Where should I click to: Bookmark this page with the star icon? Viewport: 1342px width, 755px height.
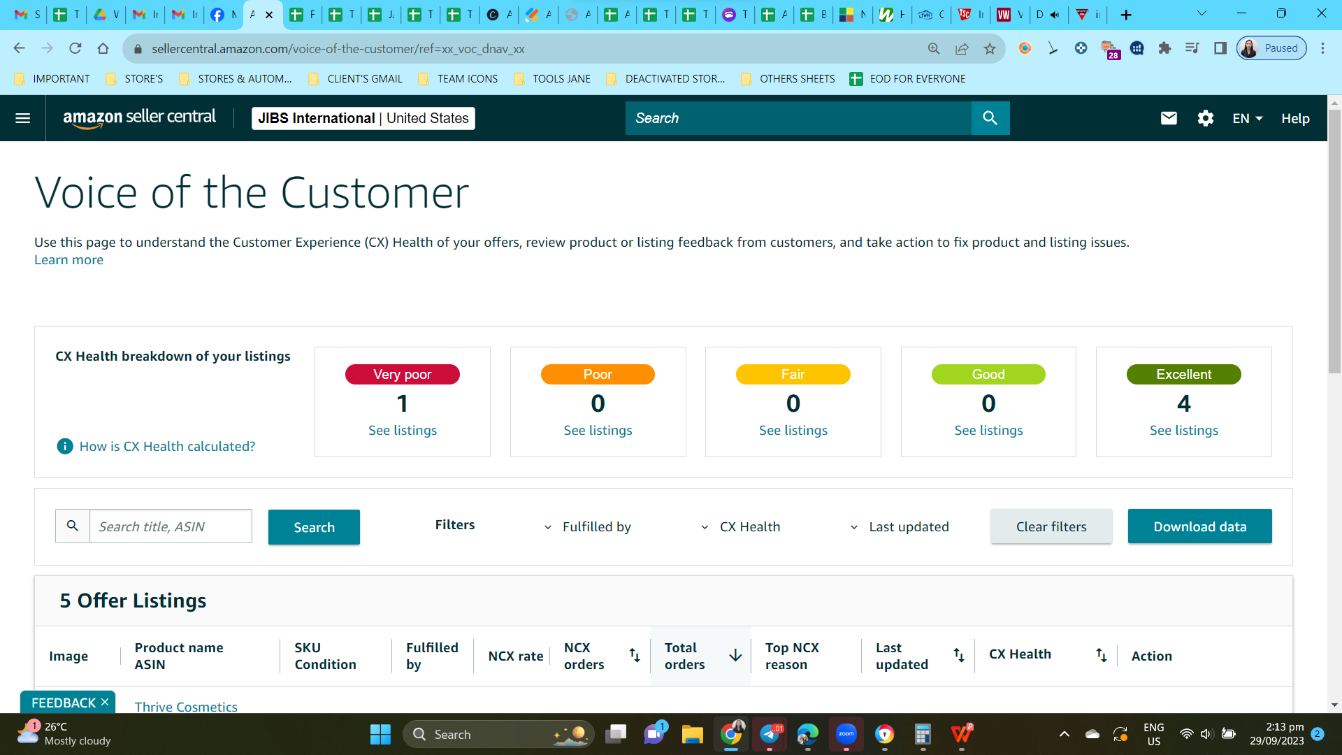pos(990,48)
